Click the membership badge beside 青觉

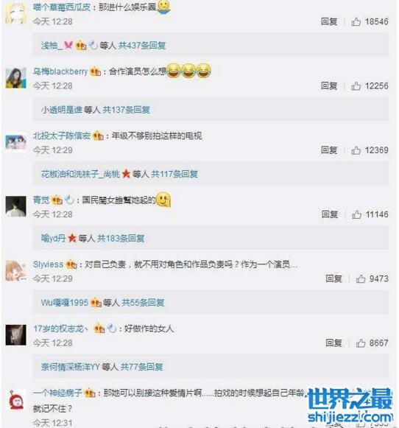tap(57, 200)
